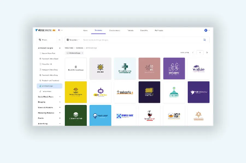Open the user account avatar menu
Screen dimensions: 246x163
(206, 30)
